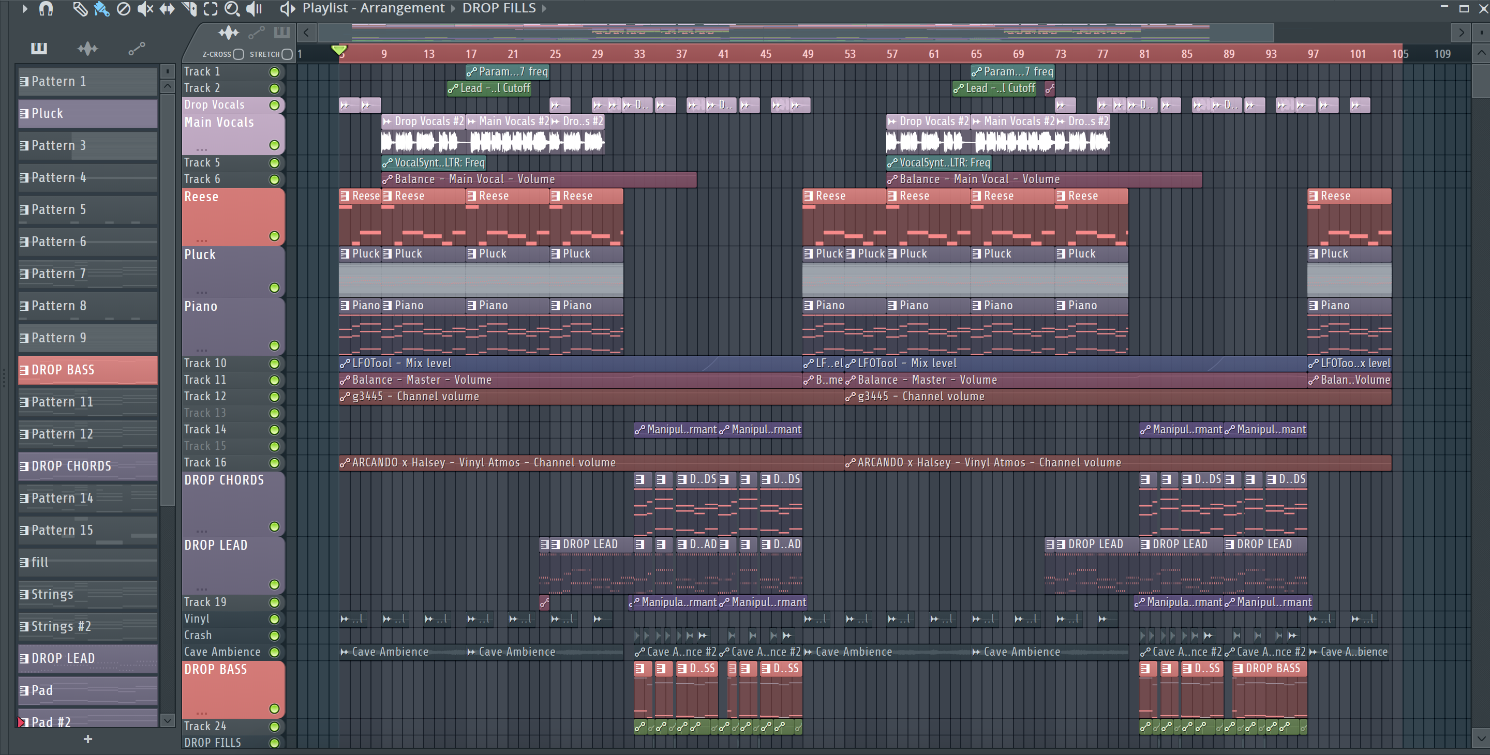Click the green playhead marker on the timeline

pyautogui.click(x=339, y=51)
